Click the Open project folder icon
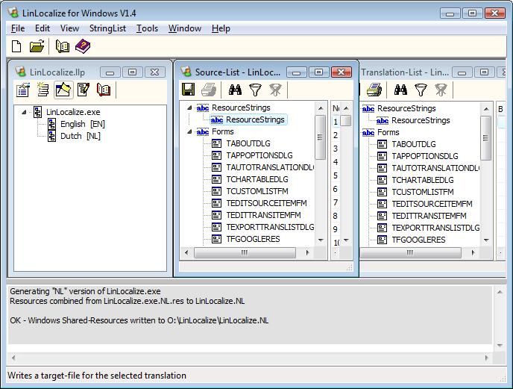Image resolution: width=513 pixels, height=389 pixels. coord(37,47)
